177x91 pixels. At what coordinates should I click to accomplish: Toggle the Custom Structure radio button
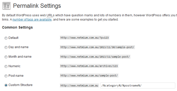tap(6, 85)
